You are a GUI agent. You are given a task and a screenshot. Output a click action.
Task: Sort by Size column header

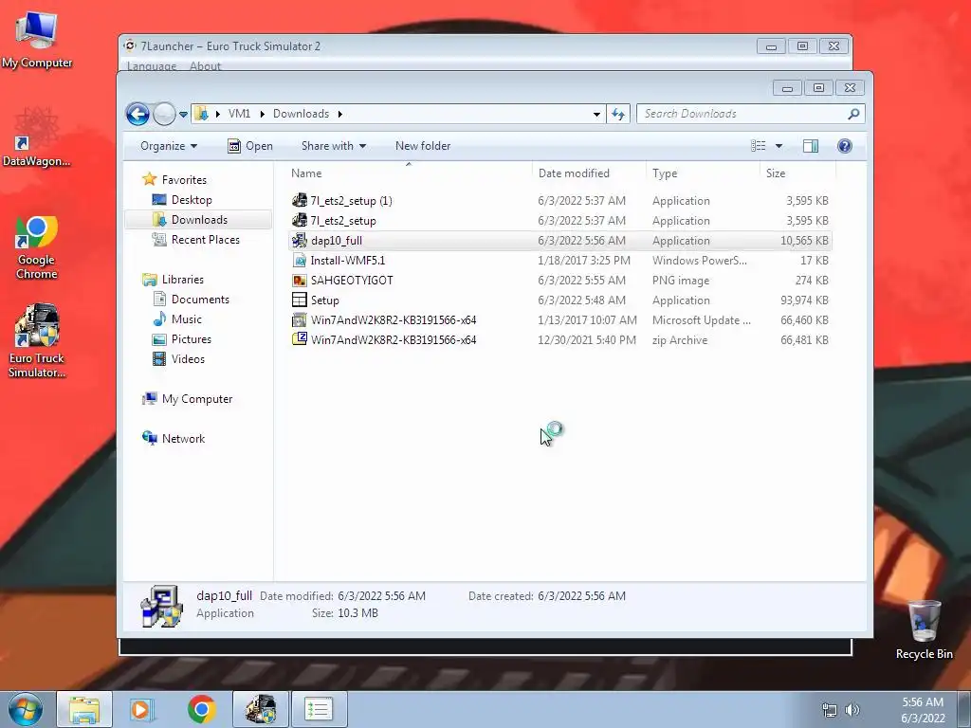[x=797, y=173]
